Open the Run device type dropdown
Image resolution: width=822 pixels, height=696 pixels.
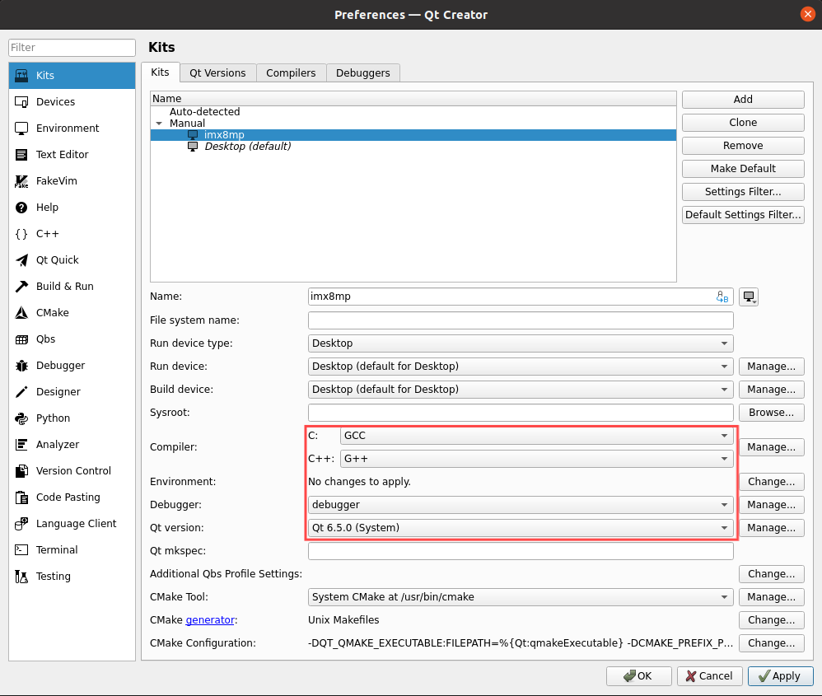pyautogui.click(x=521, y=343)
